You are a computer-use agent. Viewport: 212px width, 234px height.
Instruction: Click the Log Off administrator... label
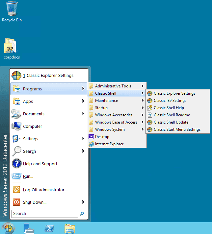pyautogui.click(x=45, y=190)
